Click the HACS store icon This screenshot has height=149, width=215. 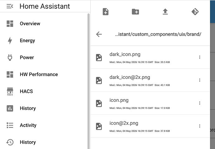[x=10, y=92]
